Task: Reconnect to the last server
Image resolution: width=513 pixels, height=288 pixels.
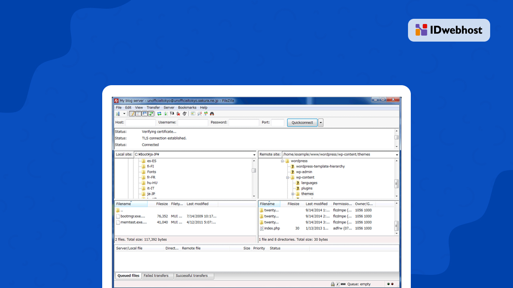Action: [184, 114]
